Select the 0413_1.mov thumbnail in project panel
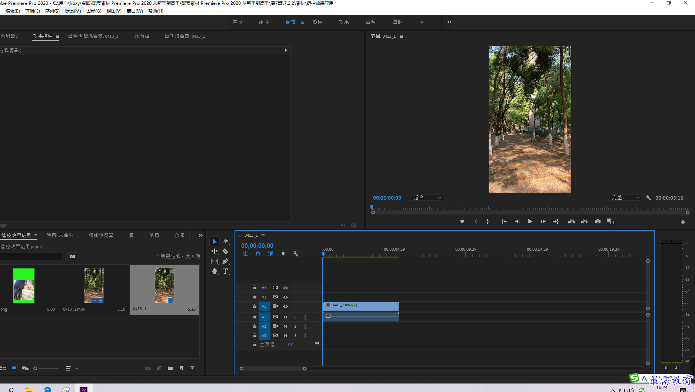Viewport: 695px width, 392px height. [94, 285]
